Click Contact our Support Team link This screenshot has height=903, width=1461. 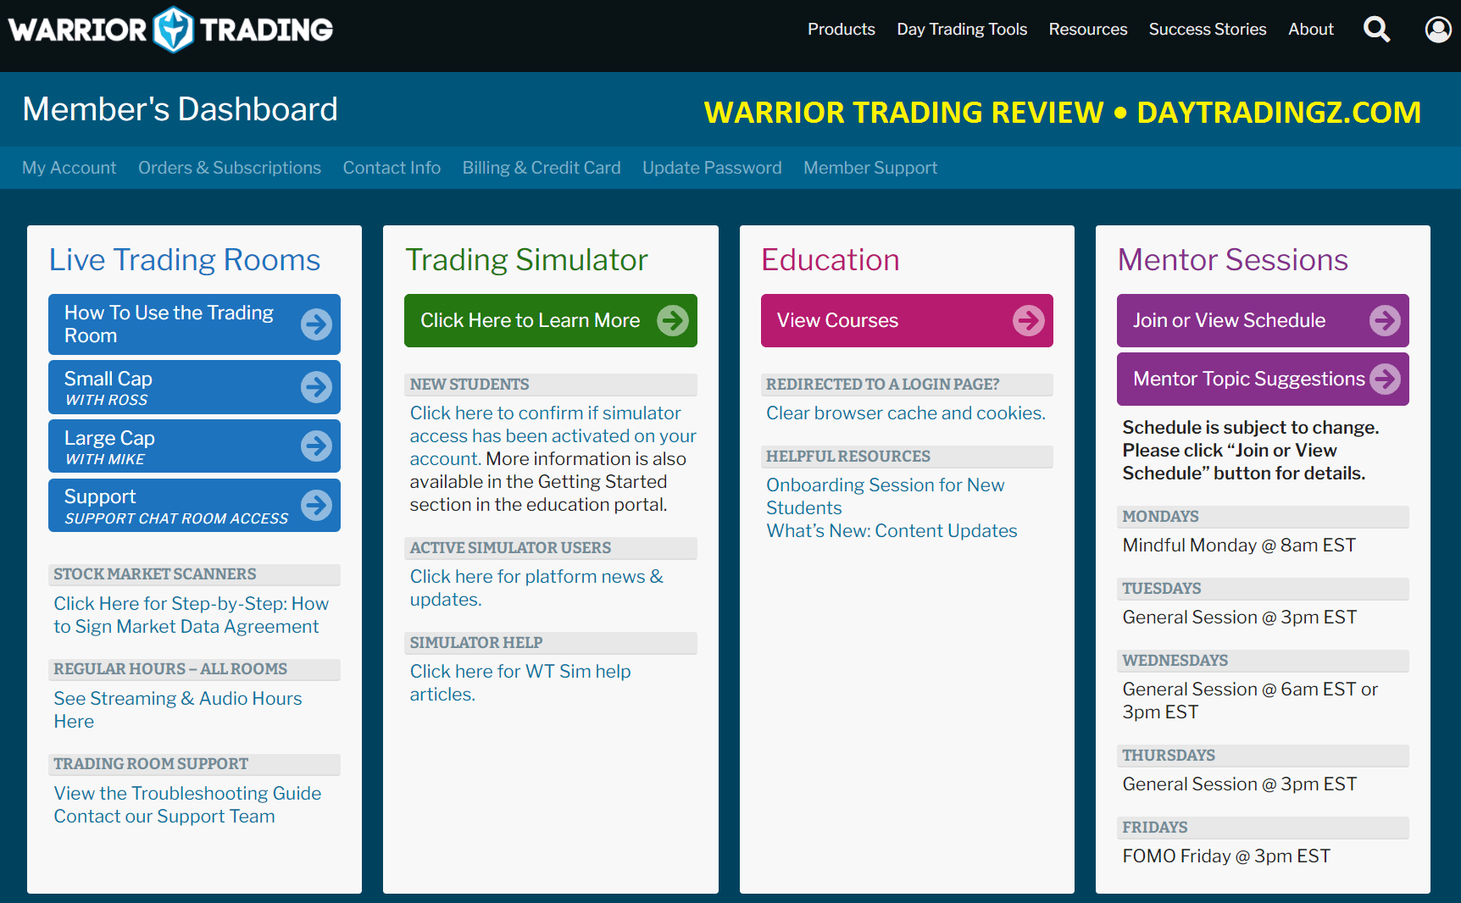[x=164, y=816]
